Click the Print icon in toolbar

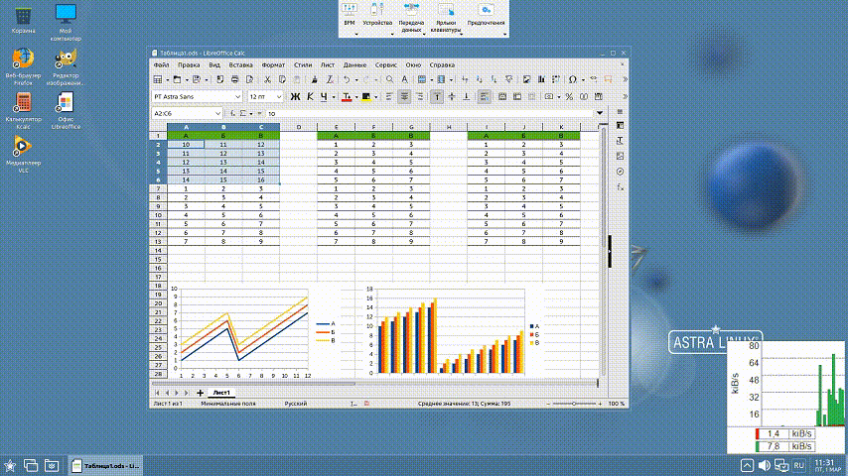[233, 78]
